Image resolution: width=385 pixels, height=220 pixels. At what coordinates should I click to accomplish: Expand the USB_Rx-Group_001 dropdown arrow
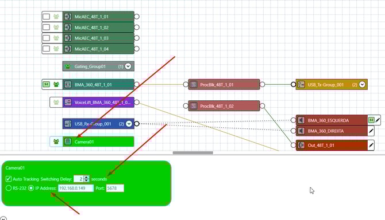[x=129, y=124]
